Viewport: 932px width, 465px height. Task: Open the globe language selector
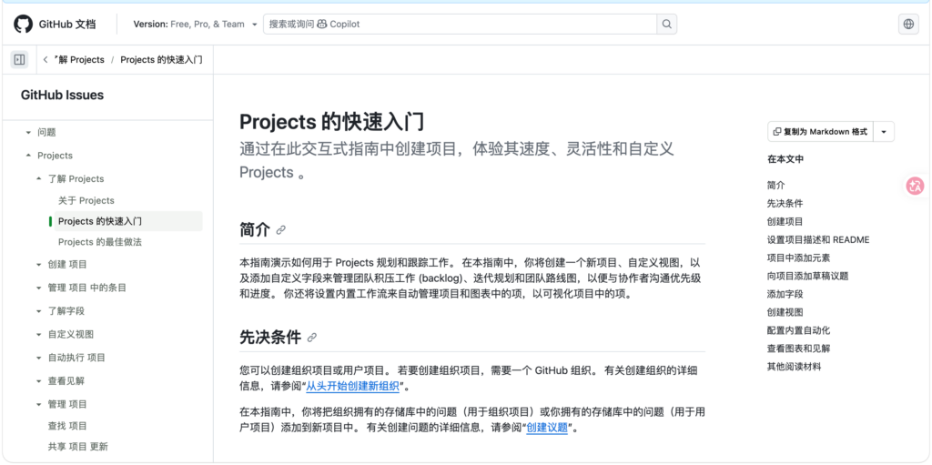908,25
